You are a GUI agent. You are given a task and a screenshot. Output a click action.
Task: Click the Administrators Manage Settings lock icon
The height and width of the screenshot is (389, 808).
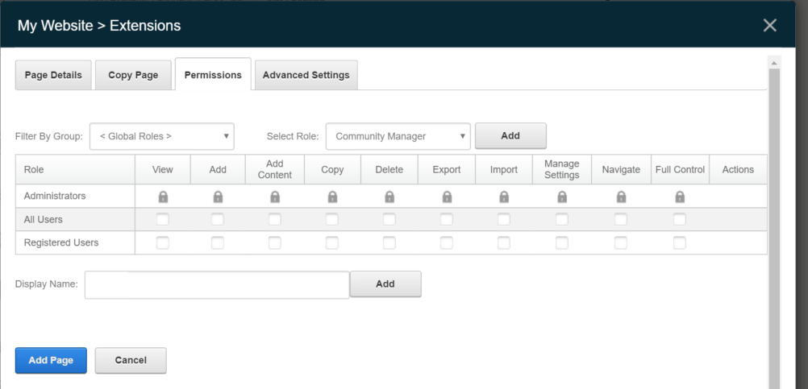pos(562,197)
